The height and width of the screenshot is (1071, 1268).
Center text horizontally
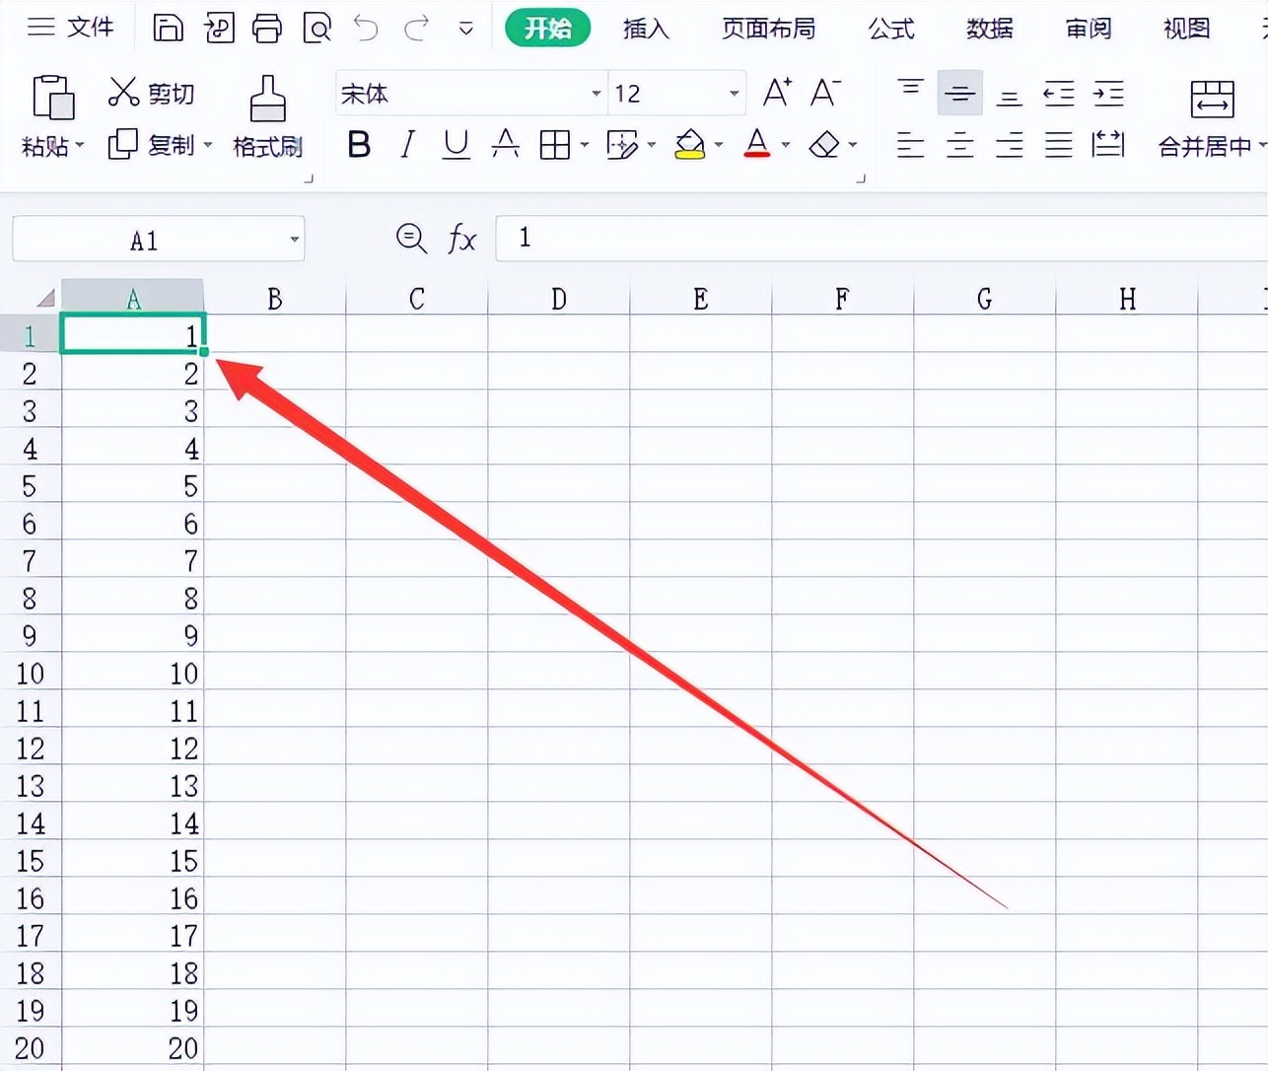point(959,146)
